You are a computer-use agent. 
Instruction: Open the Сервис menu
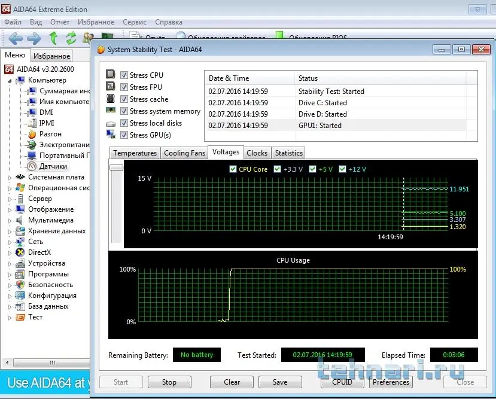(134, 22)
